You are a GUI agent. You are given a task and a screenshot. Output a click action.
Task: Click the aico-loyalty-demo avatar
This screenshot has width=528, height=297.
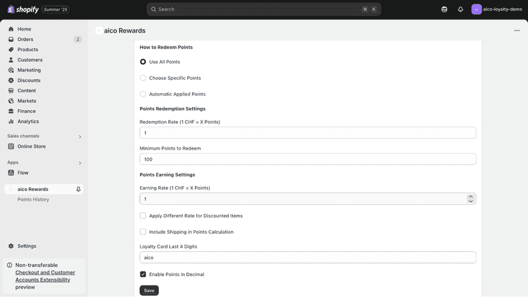476,10
